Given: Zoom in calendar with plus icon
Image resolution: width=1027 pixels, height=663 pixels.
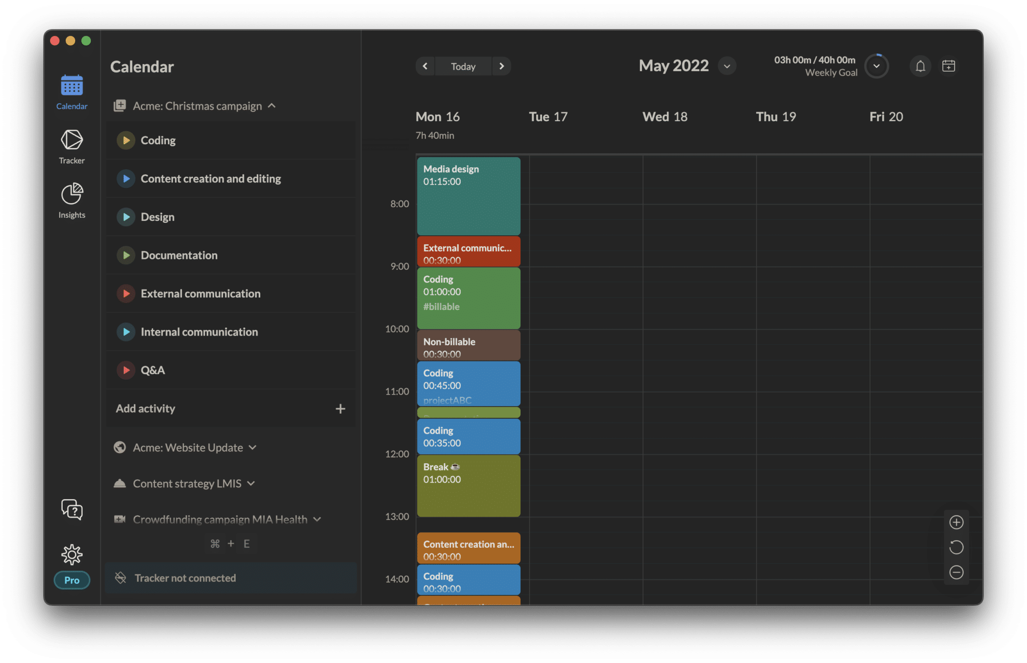Looking at the screenshot, I should coord(956,522).
